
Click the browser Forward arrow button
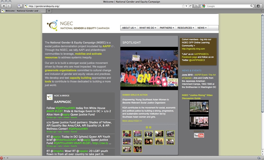coord(9,6)
